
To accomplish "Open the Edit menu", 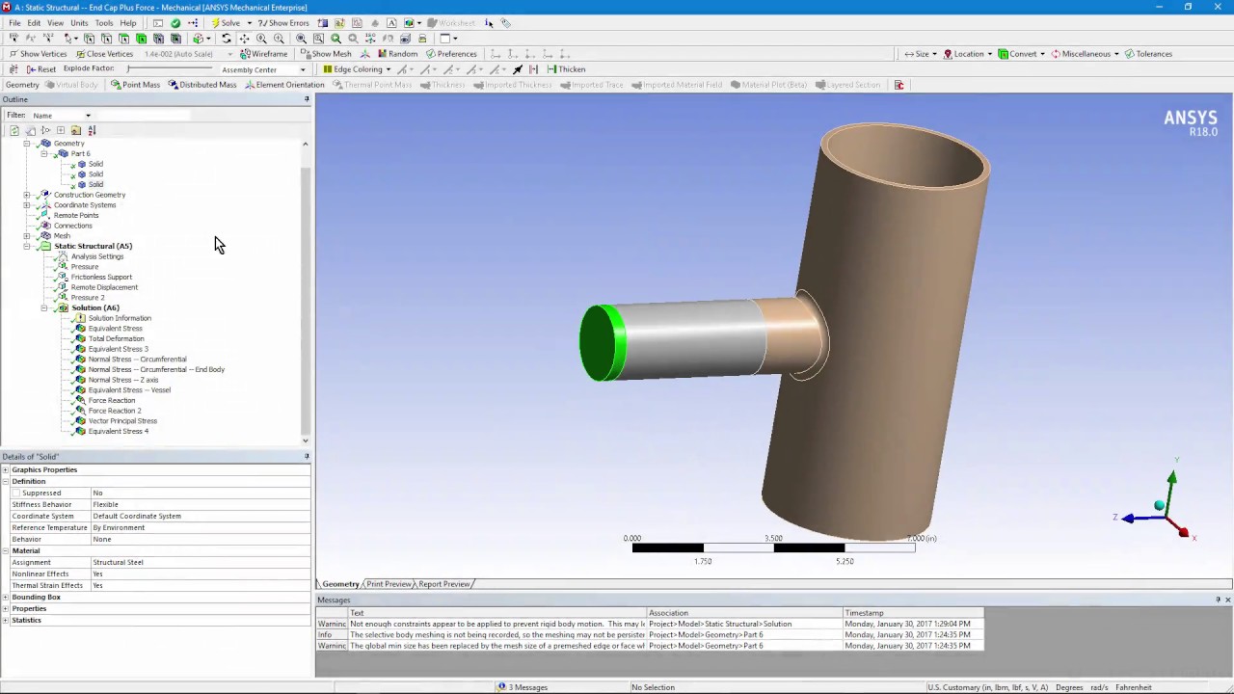I will point(34,23).
